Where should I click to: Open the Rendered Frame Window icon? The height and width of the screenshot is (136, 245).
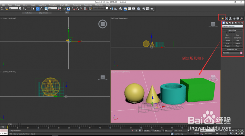click(x=148, y=9)
